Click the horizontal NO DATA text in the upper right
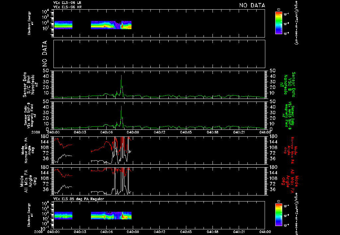This screenshot has width=340, height=235. coord(252,5)
